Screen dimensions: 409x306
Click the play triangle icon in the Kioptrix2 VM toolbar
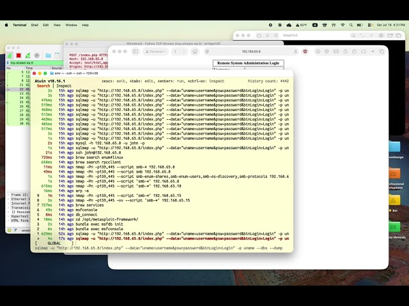(275, 36)
